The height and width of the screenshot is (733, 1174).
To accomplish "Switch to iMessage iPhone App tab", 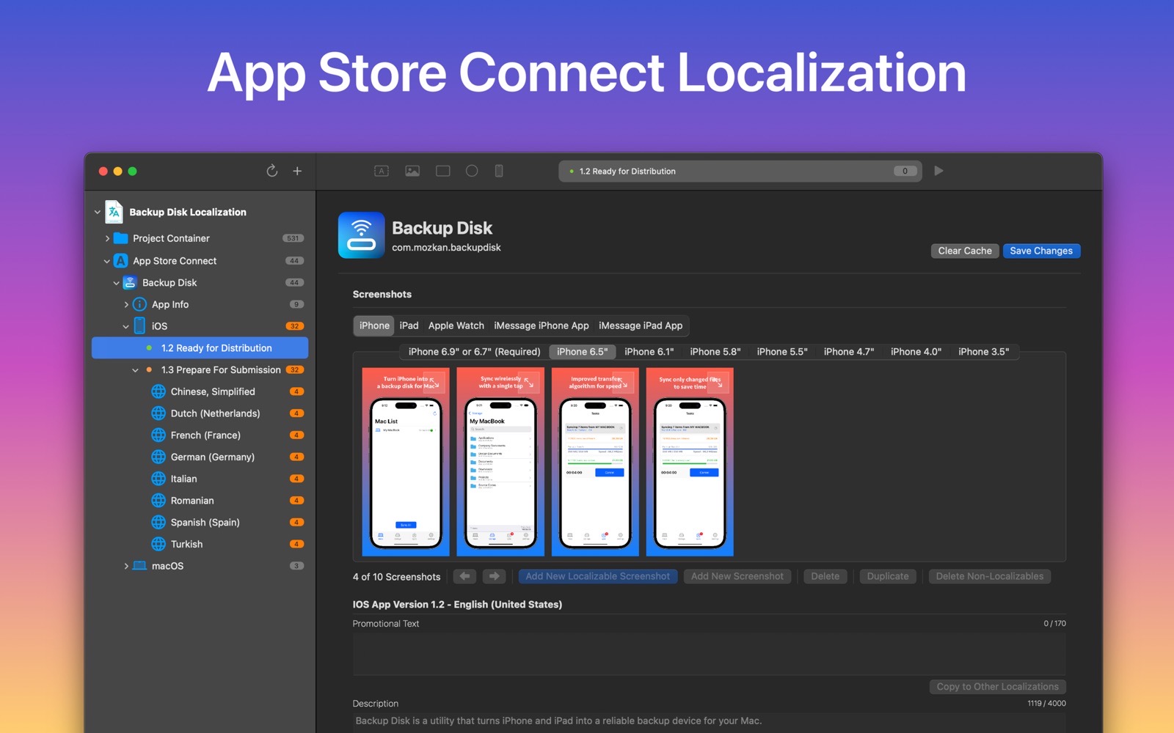I will coord(542,325).
